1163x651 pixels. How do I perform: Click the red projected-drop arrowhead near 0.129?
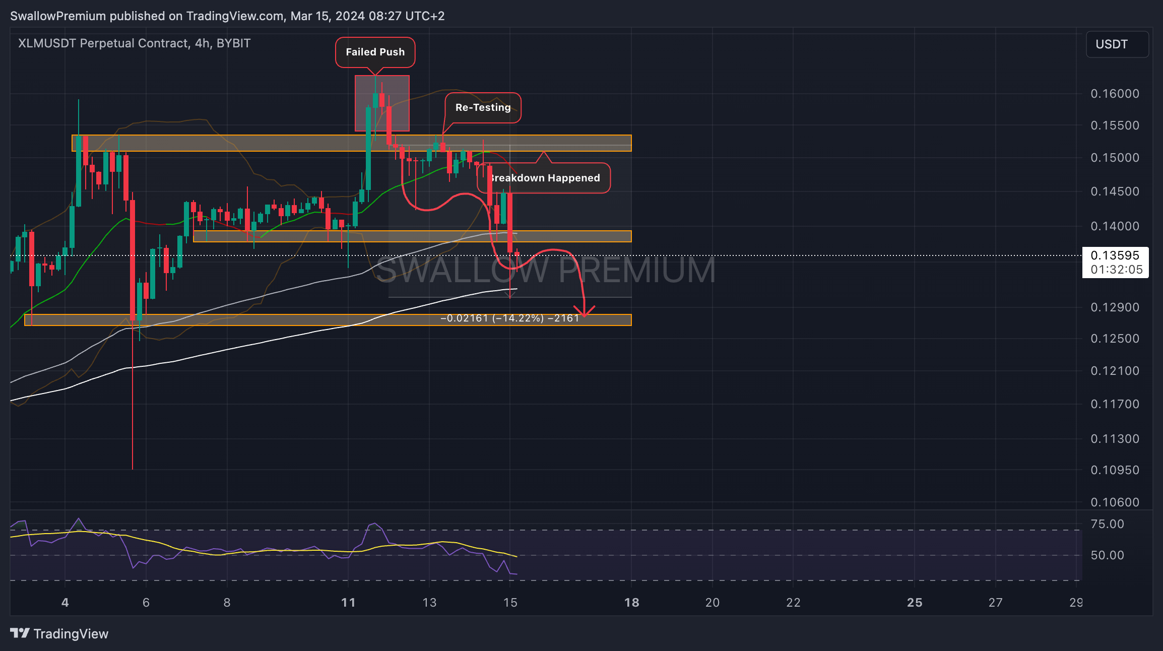[x=585, y=312]
